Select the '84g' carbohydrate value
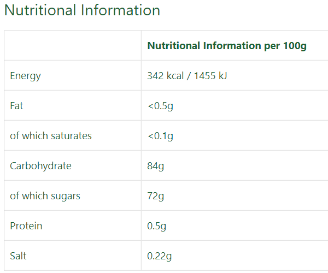 coord(155,166)
